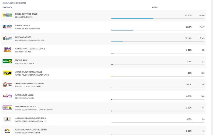
Task: Select Daniel Quintero's 45.00% percentage
Action: point(188,15)
